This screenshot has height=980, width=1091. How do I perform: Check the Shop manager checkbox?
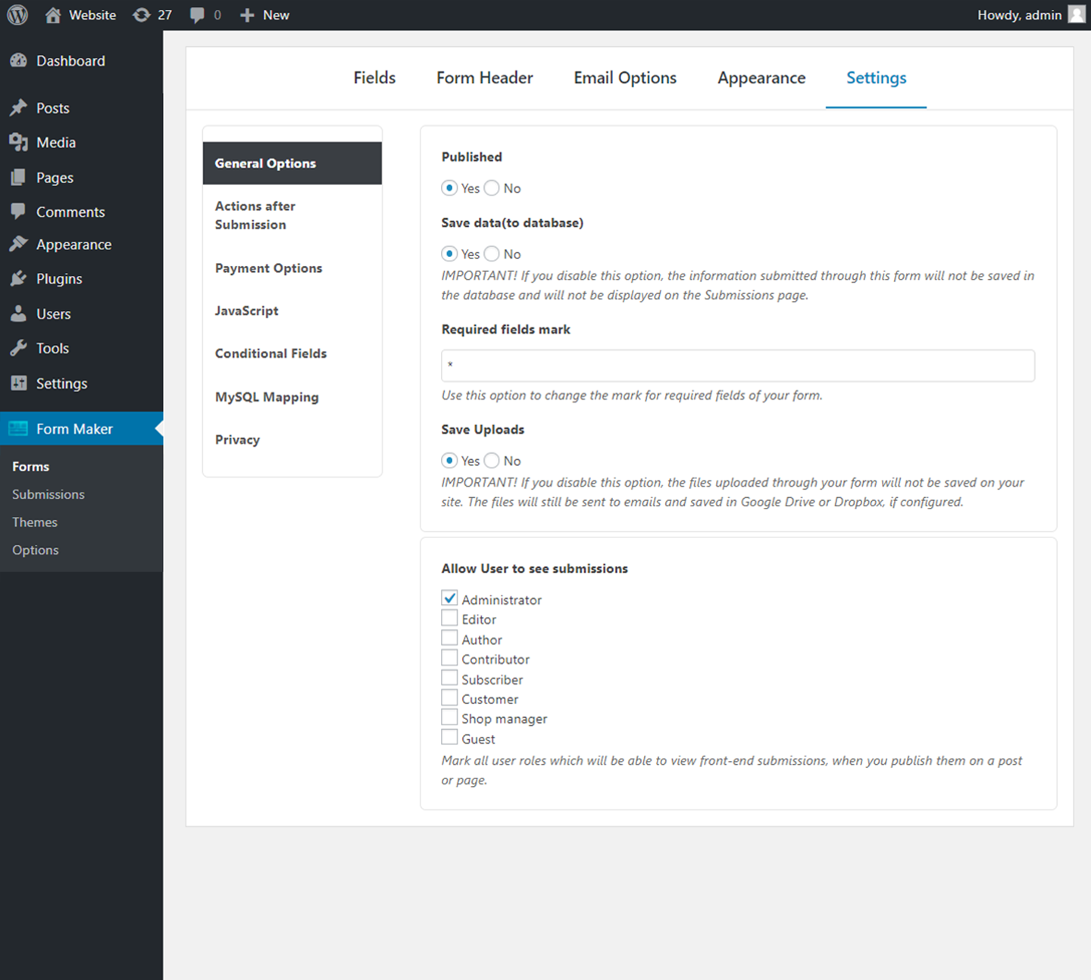click(449, 717)
